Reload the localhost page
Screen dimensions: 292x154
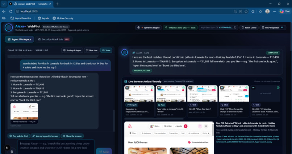pyautogui.click(x=11, y=11)
